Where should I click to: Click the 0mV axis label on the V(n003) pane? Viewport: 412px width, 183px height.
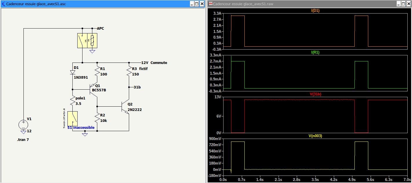click(x=218, y=169)
